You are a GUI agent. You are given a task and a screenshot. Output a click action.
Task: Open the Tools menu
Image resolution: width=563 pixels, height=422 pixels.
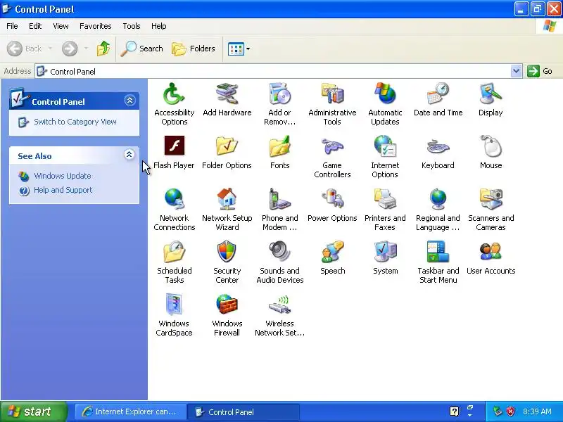click(x=132, y=26)
